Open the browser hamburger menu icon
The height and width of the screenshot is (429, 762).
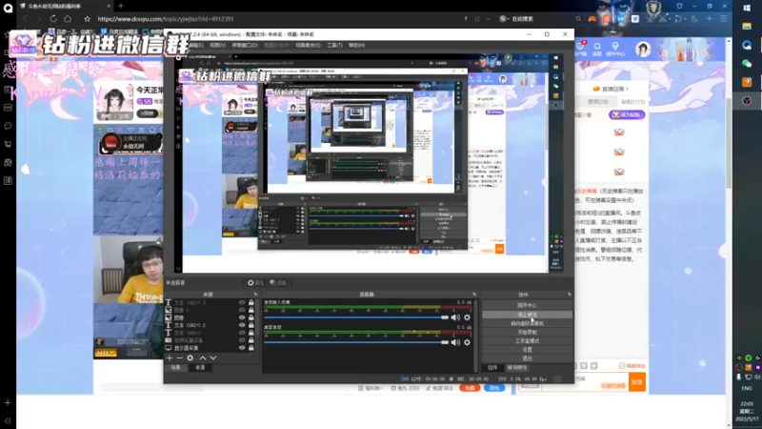click(724, 19)
